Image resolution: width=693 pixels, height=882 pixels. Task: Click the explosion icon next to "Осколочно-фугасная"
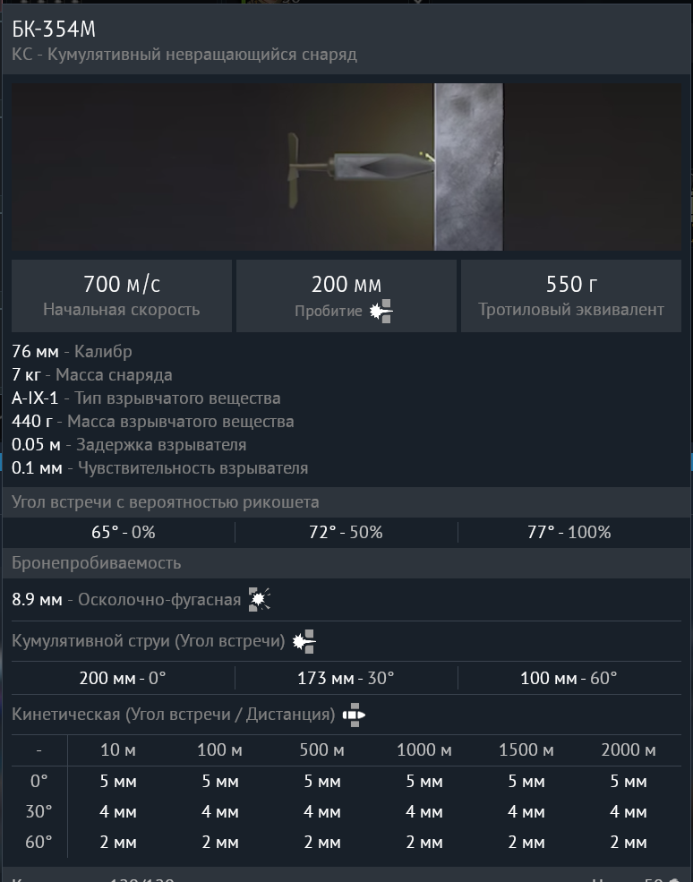click(260, 600)
